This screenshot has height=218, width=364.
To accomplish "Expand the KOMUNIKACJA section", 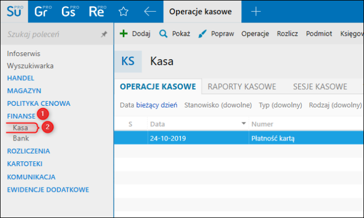I will point(31,177).
